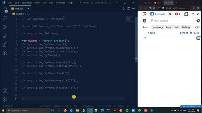The image size is (202, 113).
Task: Open the Help menu
Action: pyautogui.click(x=70, y=3)
